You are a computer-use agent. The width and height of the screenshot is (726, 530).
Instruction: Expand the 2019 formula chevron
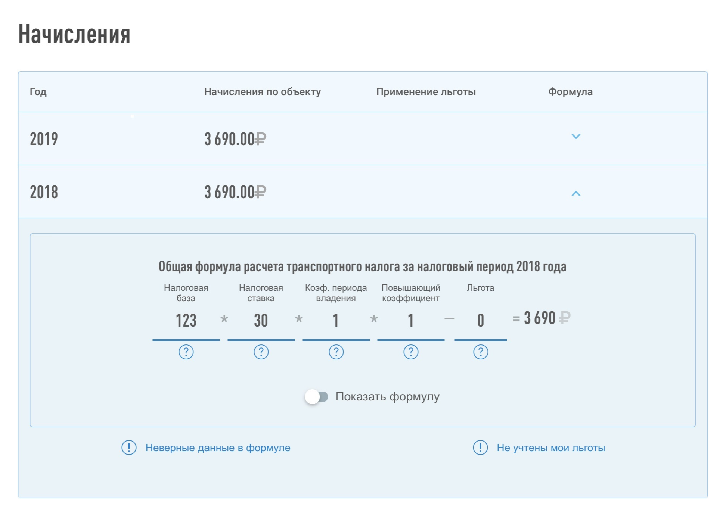pos(576,137)
